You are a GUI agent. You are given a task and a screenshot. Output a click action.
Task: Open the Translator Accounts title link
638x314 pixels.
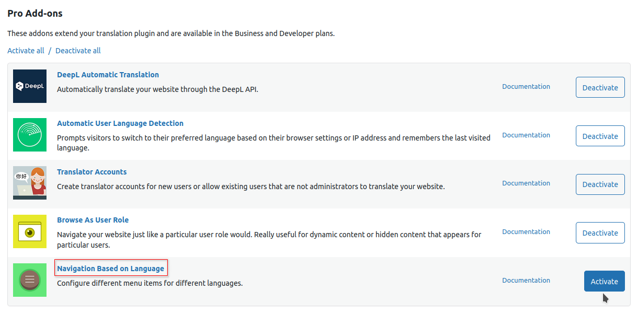91,172
